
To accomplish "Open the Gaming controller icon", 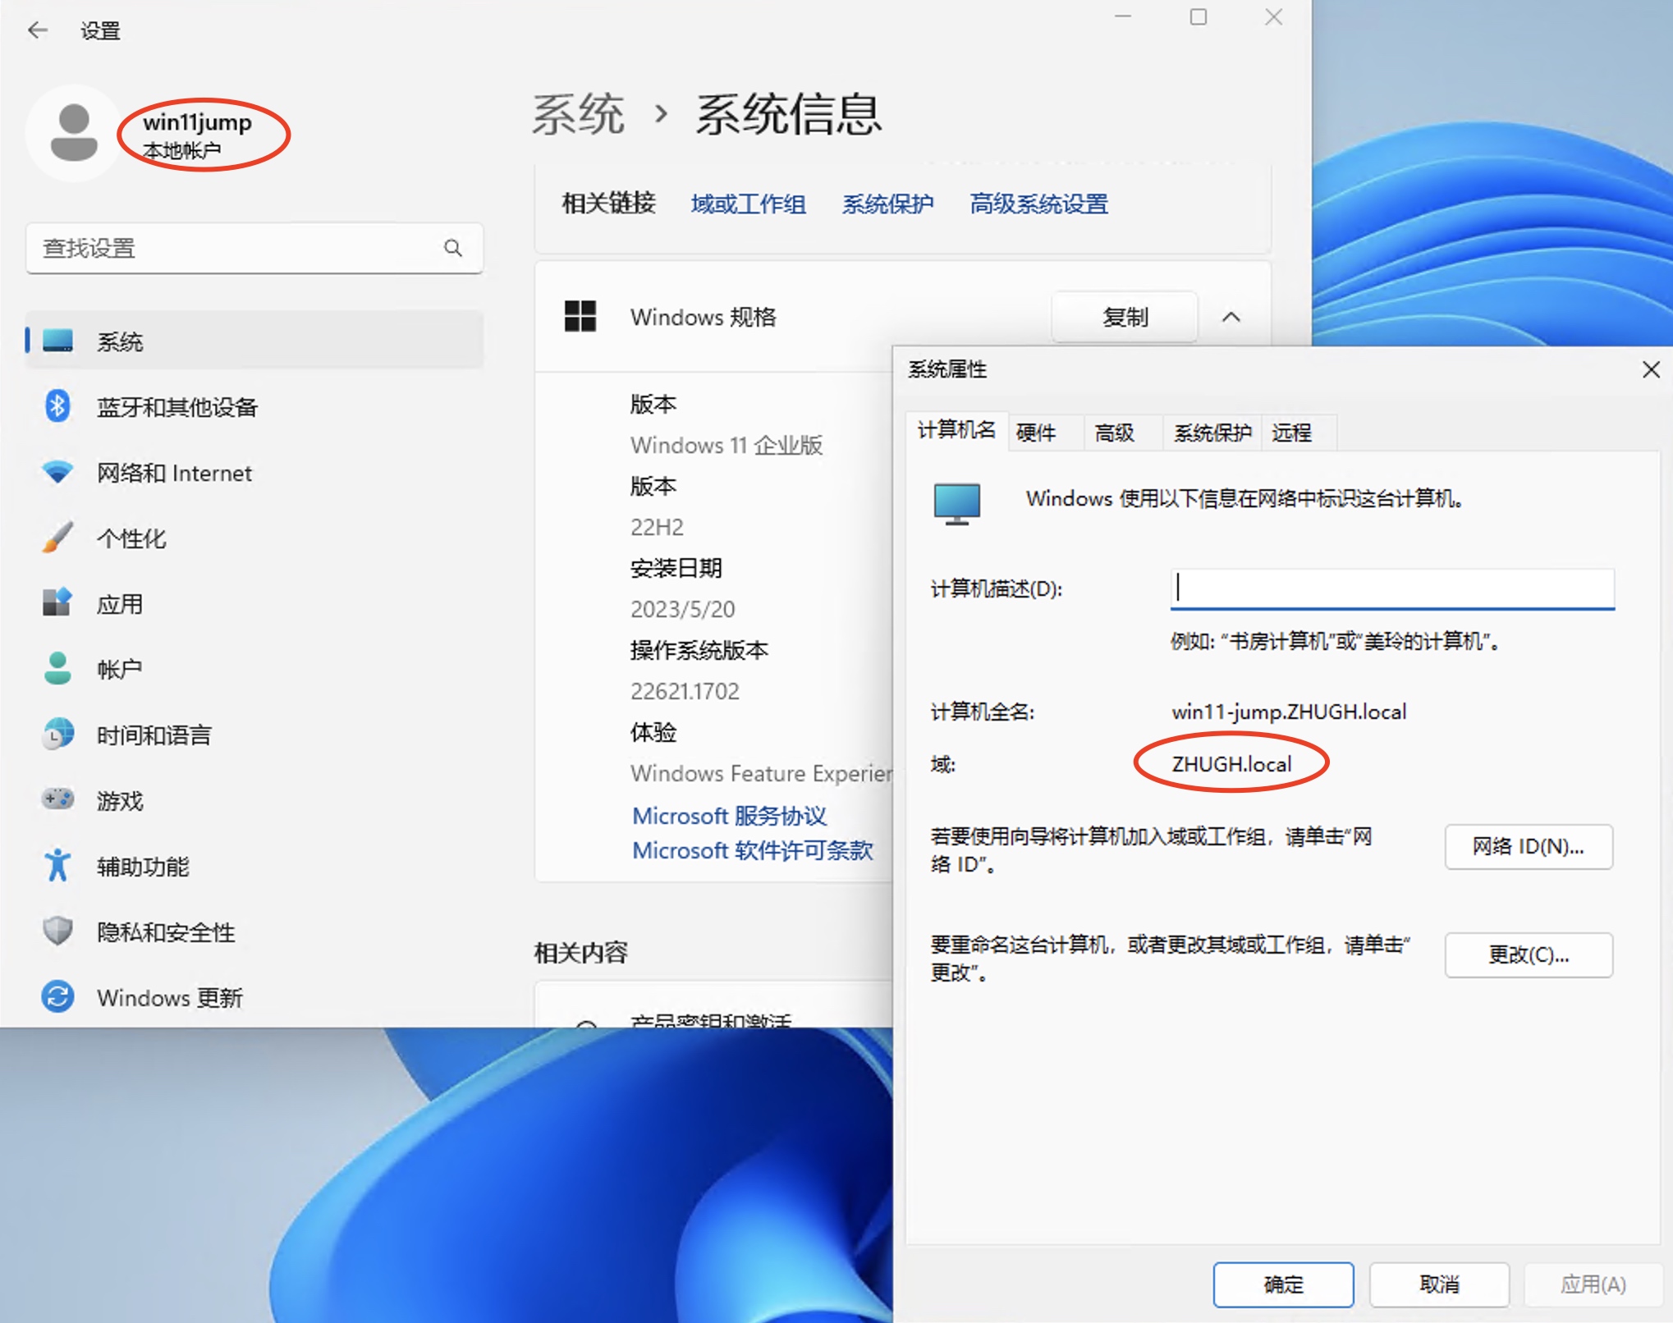I will (x=57, y=799).
